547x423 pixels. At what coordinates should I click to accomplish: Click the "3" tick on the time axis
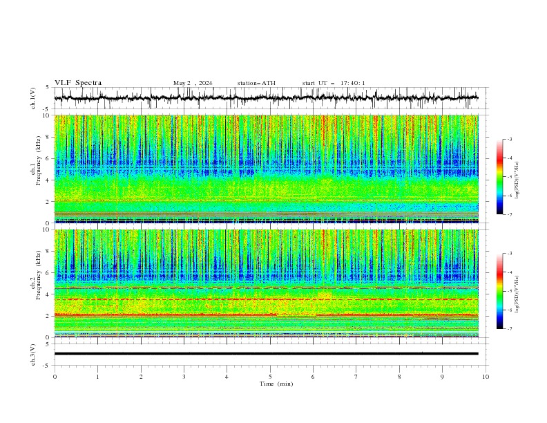(x=184, y=377)
